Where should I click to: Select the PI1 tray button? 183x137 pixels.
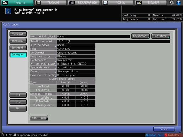point(18,95)
